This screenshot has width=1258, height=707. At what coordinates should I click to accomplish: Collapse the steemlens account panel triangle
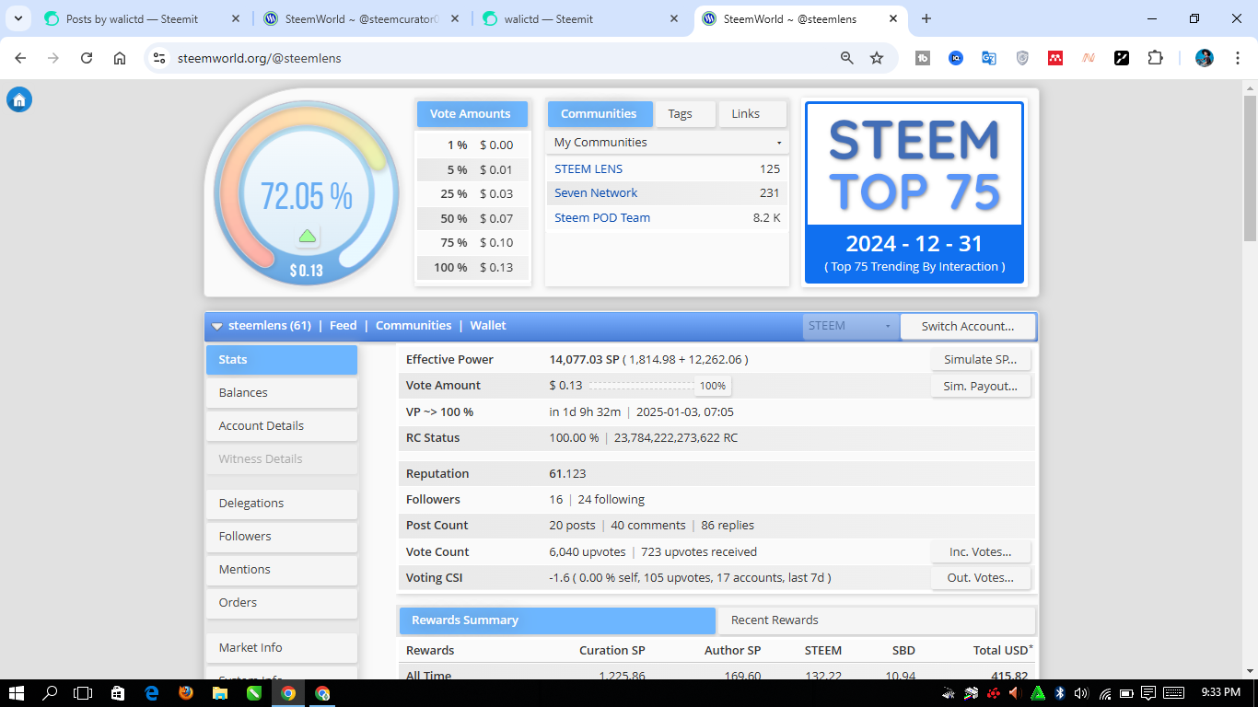point(216,326)
